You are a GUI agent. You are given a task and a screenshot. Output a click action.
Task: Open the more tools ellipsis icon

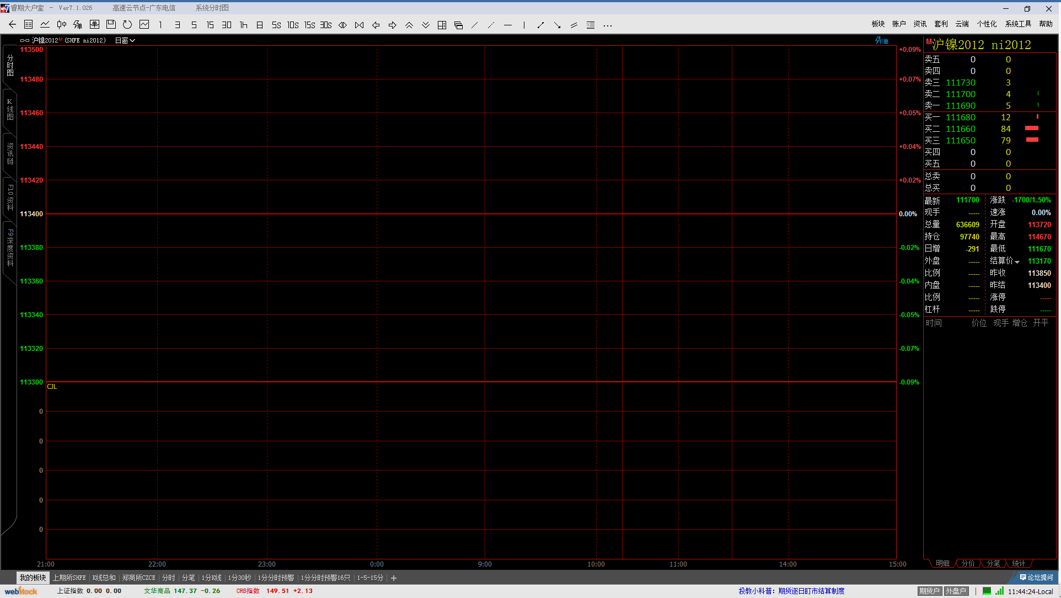click(x=608, y=25)
